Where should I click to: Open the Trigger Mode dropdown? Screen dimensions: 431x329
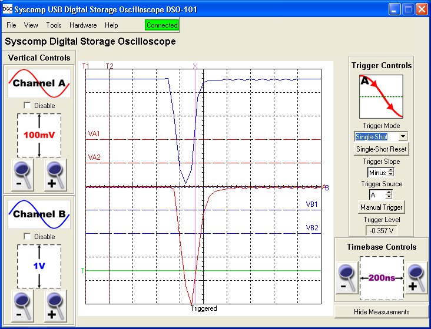403,136
